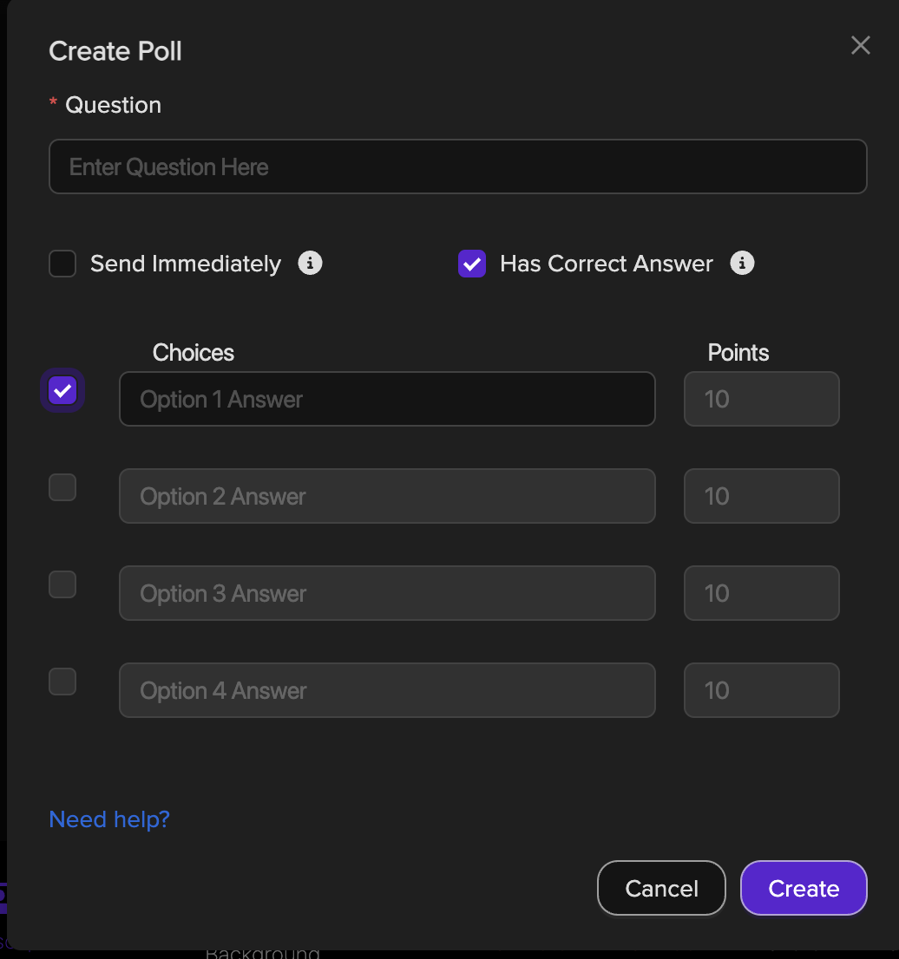
Task: Click the Choices column header
Action: (x=193, y=352)
